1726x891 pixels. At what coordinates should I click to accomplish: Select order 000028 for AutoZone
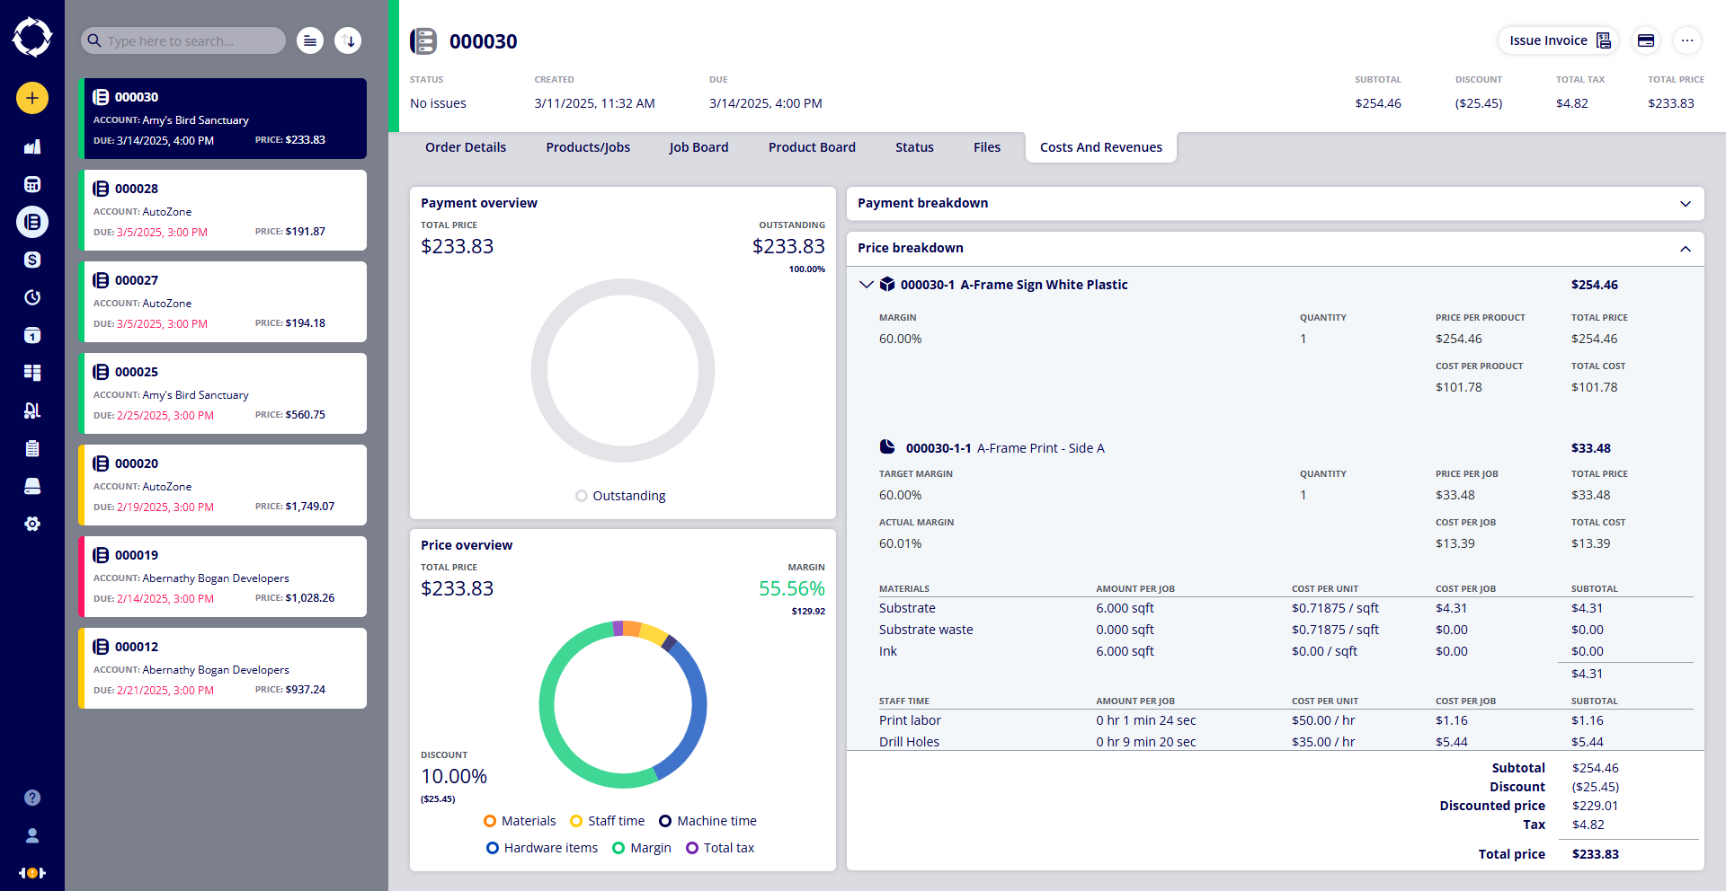pyautogui.click(x=223, y=210)
